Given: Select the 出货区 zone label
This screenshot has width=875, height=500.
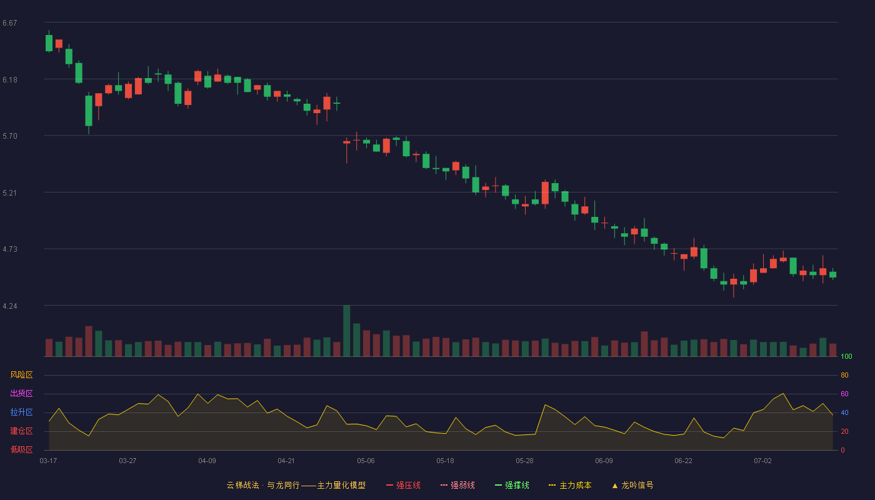Looking at the screenshot, I should (22, 394).
